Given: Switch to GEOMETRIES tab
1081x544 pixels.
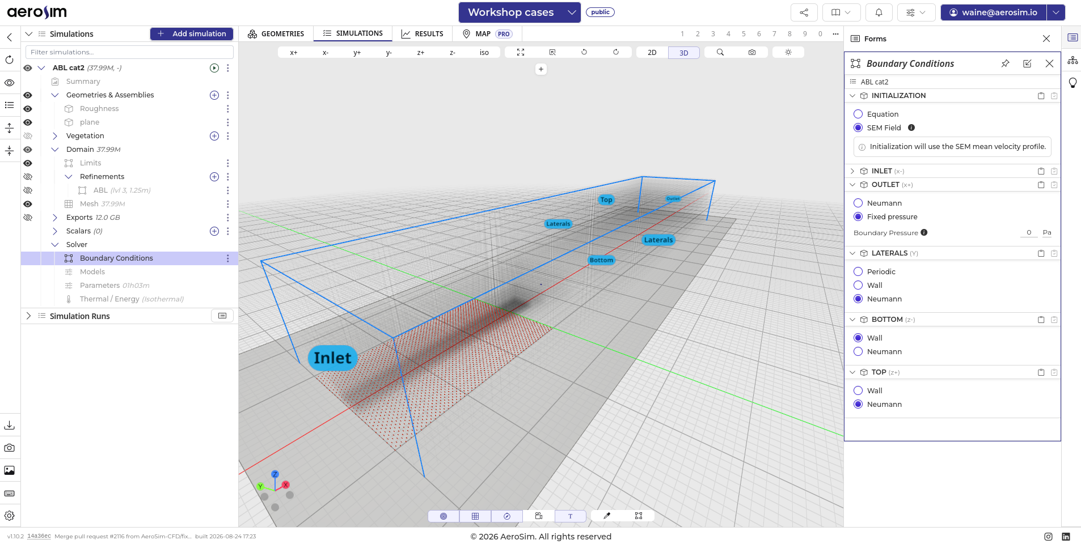Looking at the screenshot, I should click(x=276, y=34).
